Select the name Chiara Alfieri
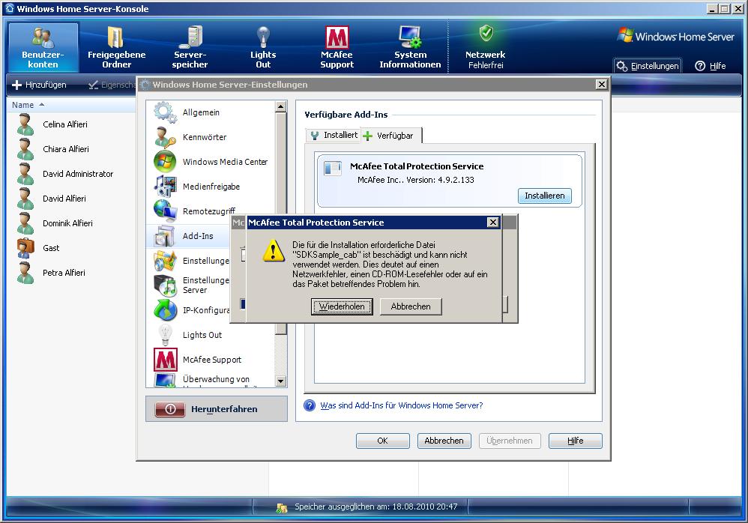748x523 pixels. point(66,149)
